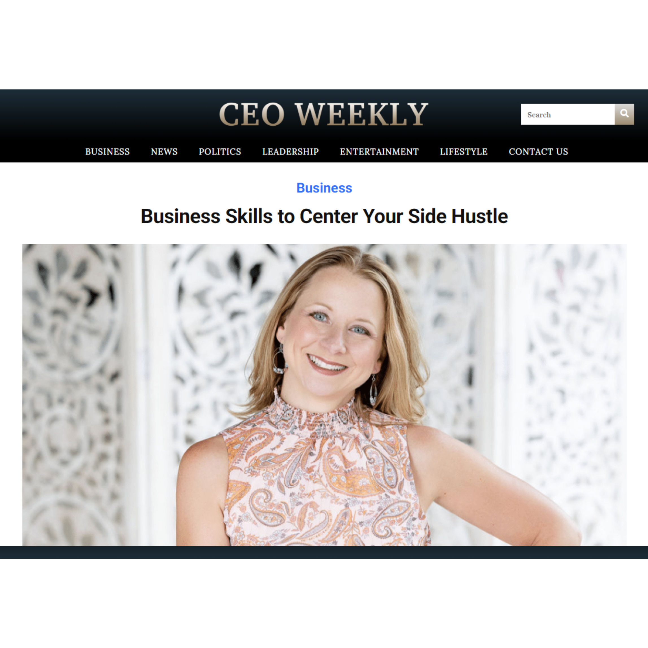The image size is (648, 648).
Task: Click the blue Business category link
Action: pos(324,188)
